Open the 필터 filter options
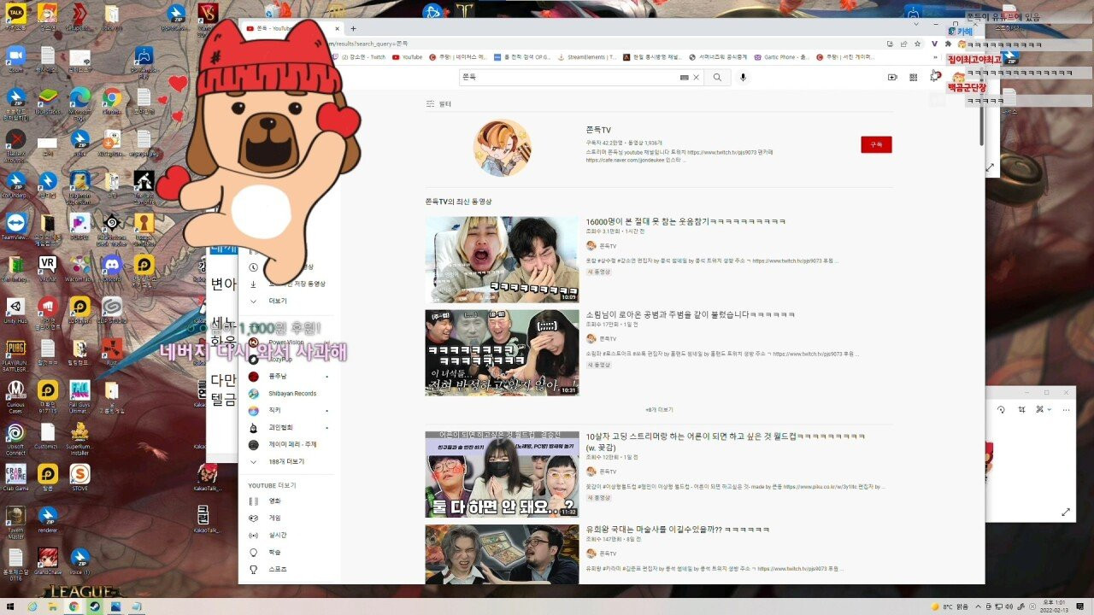The width and height of the screenshot is (1094, 615). (x=438, y=103)
